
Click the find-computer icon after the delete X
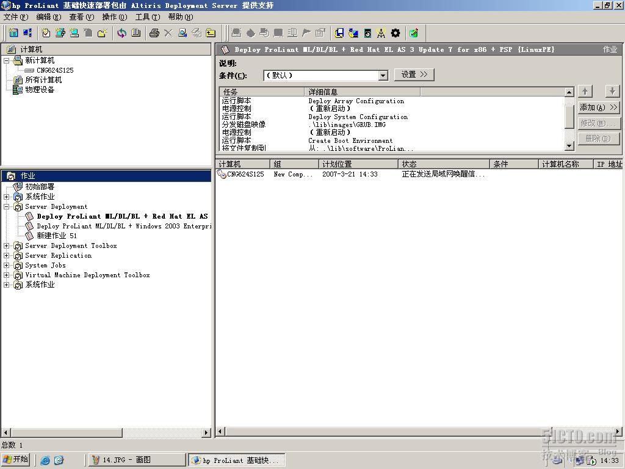pyautogui.click(x=182, y=33)
